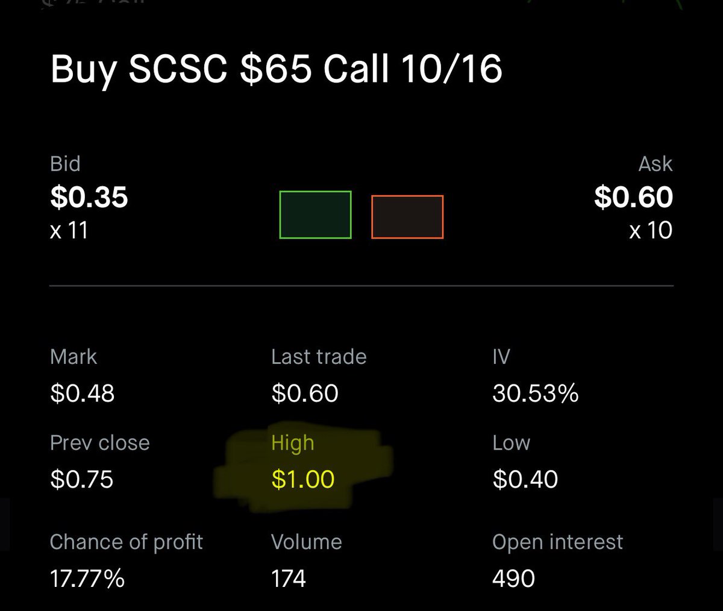This screenshot has height=611, width=723.
Task: Tap the ask size x 10
Action: point(651,230)
